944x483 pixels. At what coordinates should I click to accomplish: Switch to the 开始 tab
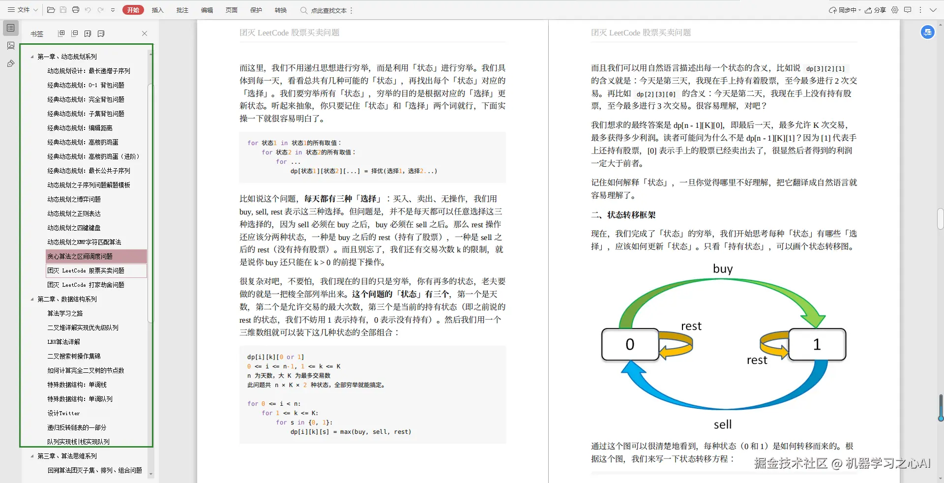tap(133, 10)
